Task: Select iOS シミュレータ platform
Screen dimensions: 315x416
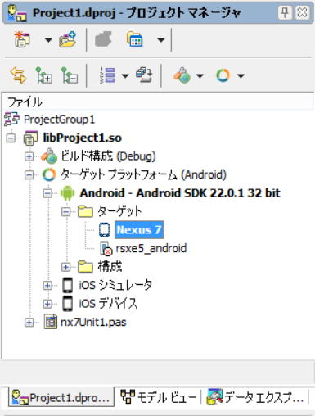Action: [115, 285]
